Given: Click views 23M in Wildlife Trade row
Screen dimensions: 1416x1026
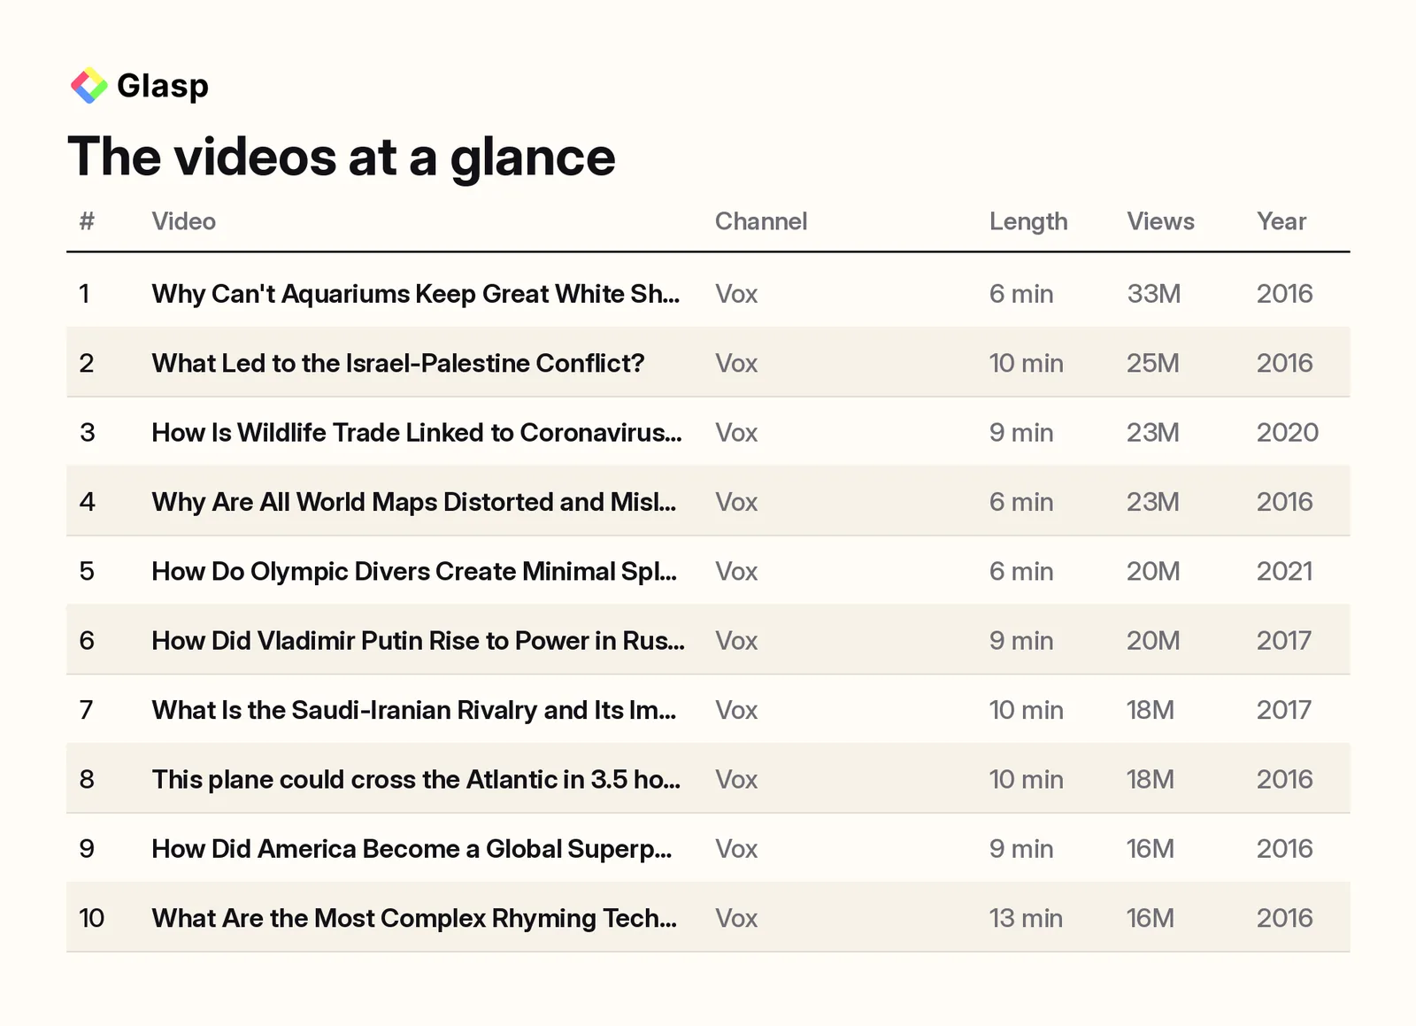Looking at the screenshot, I should click(x=1153, y=433).
